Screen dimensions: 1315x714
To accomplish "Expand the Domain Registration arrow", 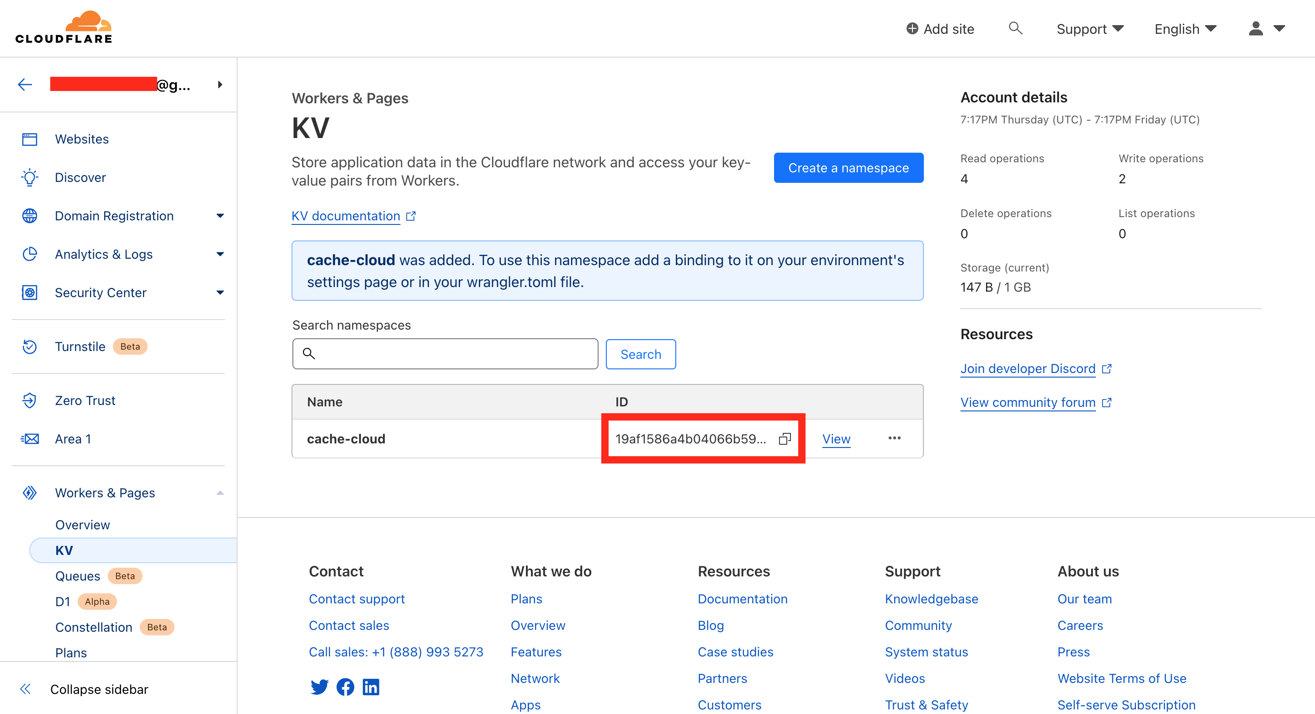I will coord(220,216).
